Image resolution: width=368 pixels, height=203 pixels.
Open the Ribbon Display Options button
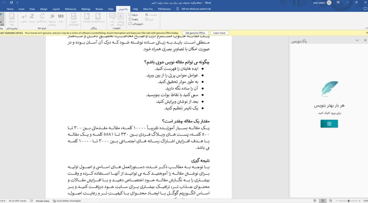point(338,3)
